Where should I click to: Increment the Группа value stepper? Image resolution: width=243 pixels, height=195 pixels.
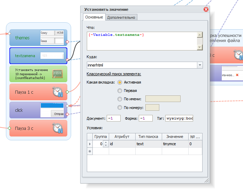(106, 142)
